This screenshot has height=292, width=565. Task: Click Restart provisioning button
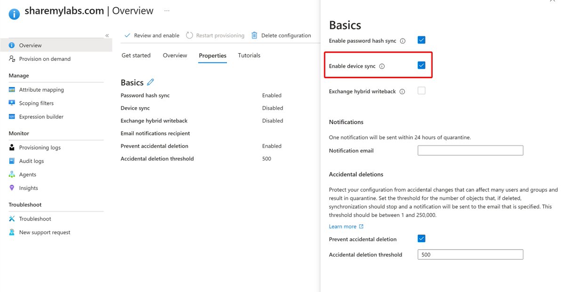coord(215,35)
